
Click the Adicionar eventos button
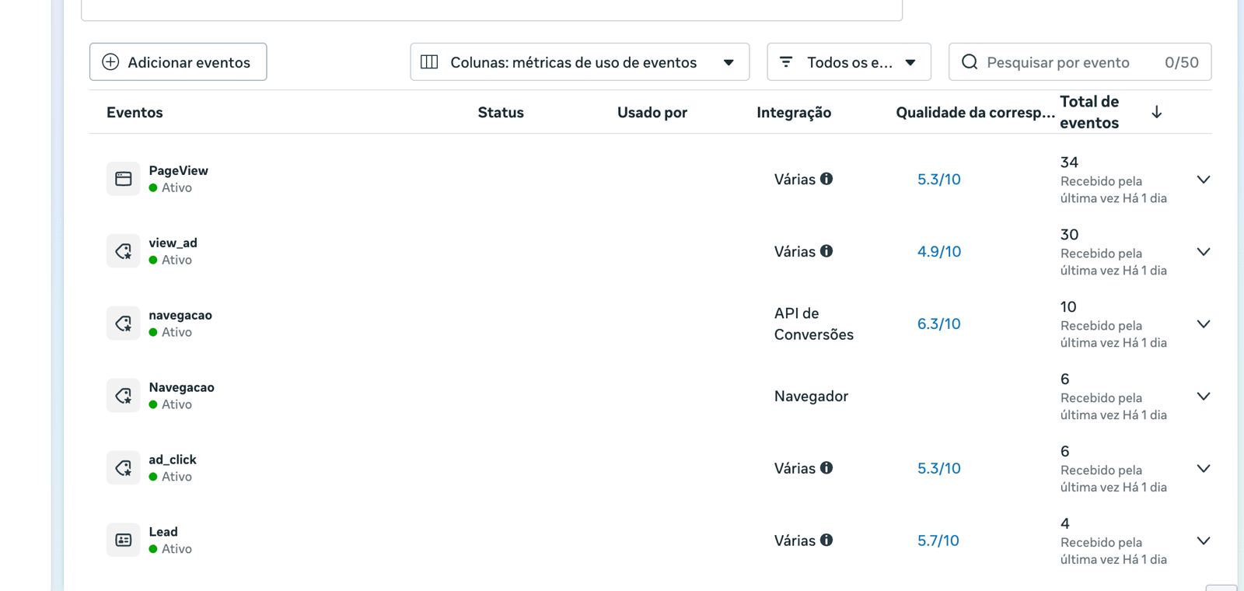click(178, 62)
